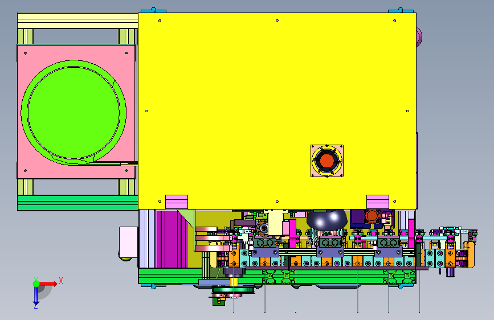494x320 pixels.
Task: Select the pale yellow top frame beam
Action: (77, 21)
